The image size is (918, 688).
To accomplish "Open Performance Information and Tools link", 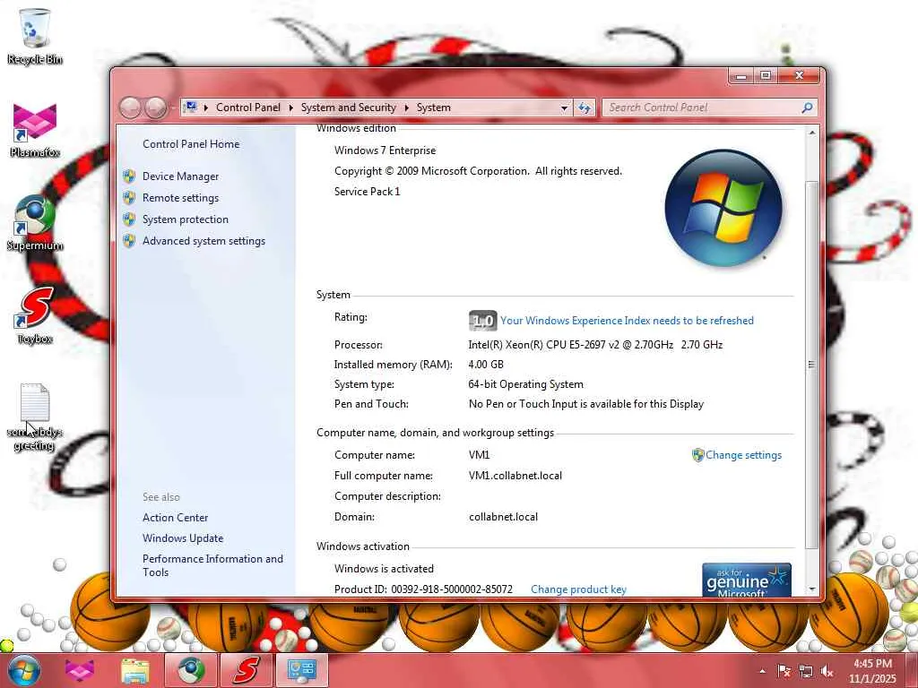I will tap(212, 566).
